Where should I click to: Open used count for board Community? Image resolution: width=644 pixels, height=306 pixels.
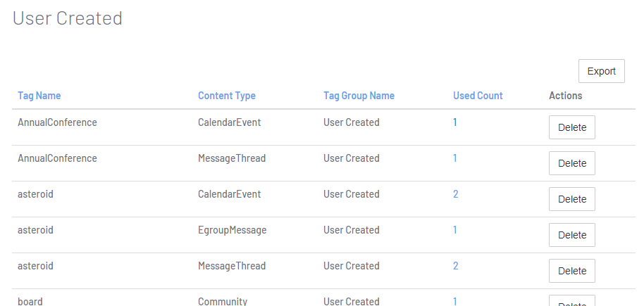tap(455, 302)
